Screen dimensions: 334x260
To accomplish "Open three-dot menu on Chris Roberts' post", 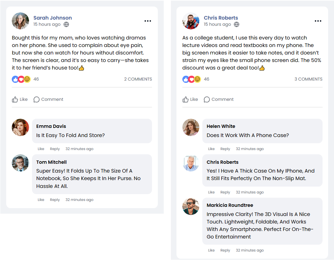I will (318, 21).
